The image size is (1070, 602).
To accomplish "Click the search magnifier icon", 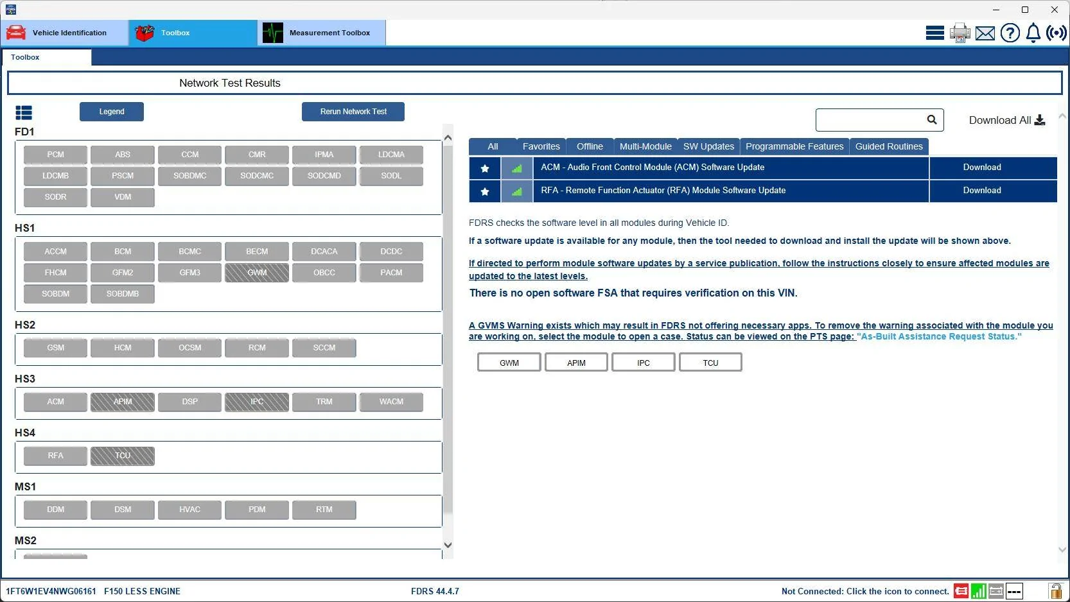I will tap(932, 120).
